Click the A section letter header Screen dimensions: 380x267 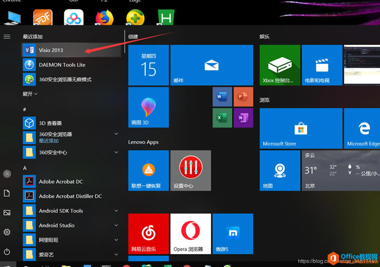click(x=25, y=168)
